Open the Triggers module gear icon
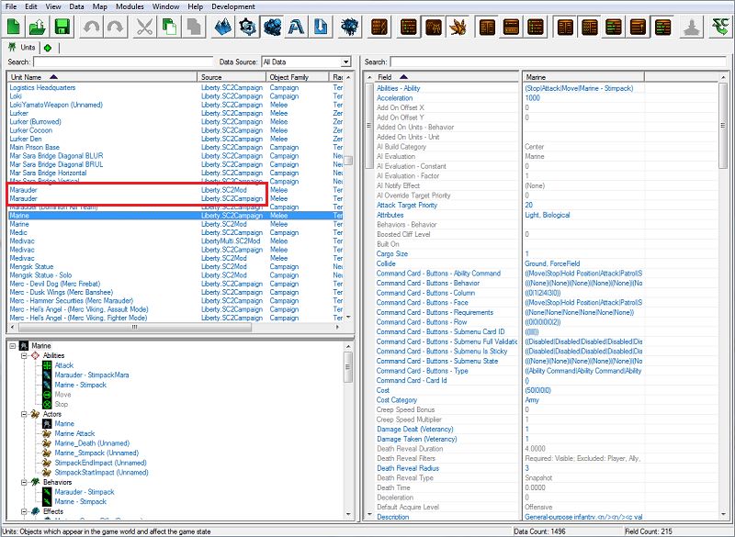 tap(247, 27)
